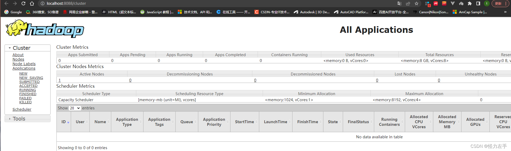Open the translate page icon
This screenshot has width=511, height=151.
click(x=399, y=3)
